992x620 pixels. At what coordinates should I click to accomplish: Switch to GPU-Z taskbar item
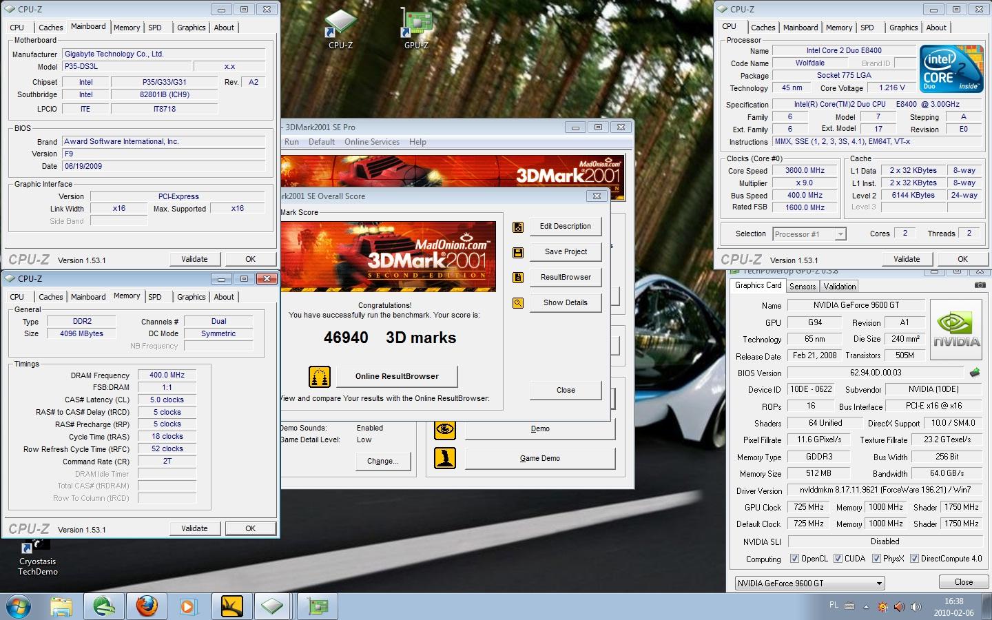(318, 606)
